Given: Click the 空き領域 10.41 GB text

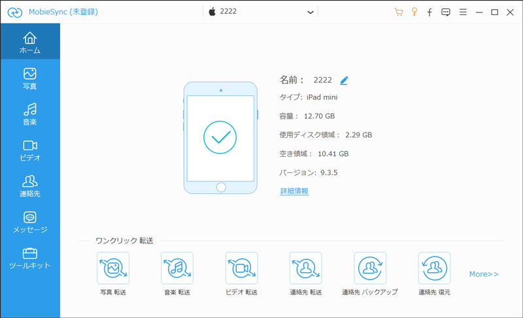Looking at the screenshot, I should tap(314, 154).
